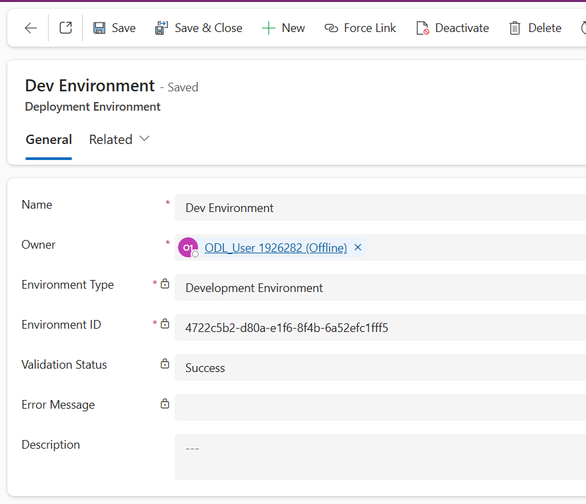This screenshot has height=504, width=586.
Task: Click the Save disk icon
Action: (x=99, y=27)
